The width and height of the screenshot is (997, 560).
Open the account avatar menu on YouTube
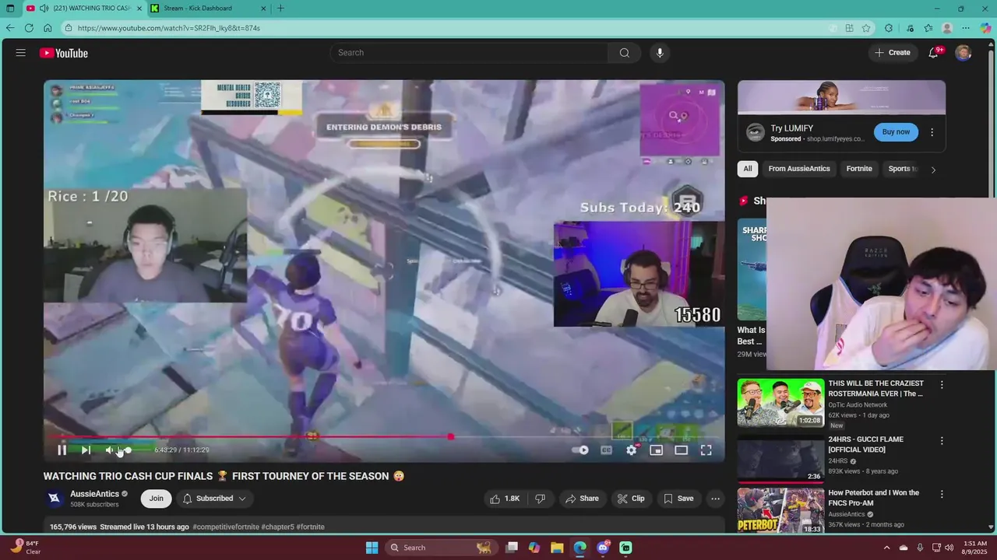[x=964, y=53]
